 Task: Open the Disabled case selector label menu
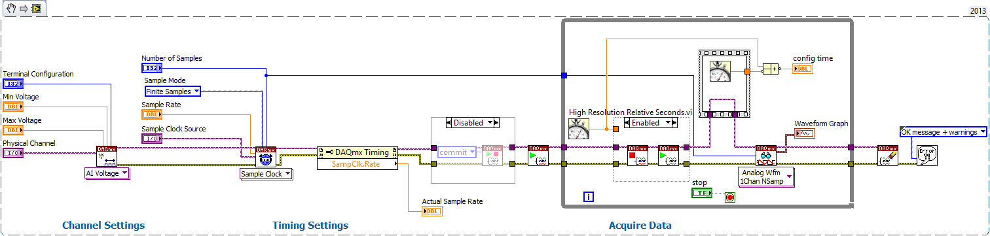pos(473,122)
